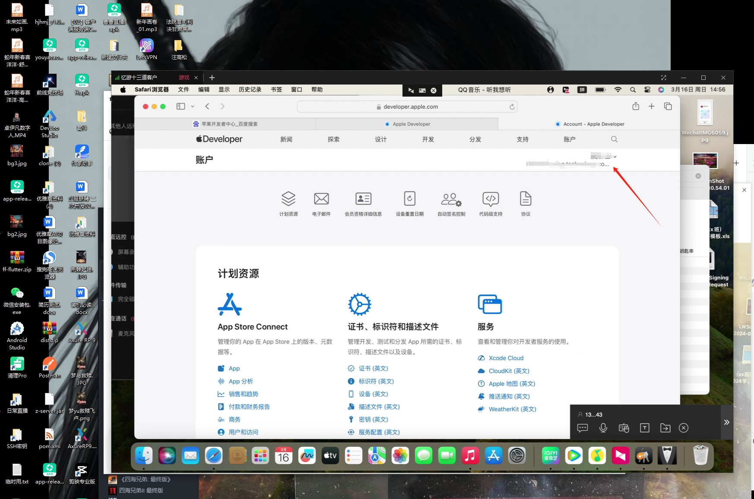Image resolution: width=754 pixels, height=499 pixels.
Task: Click the certificates gear icon above 证书、标识符和描述文件
Action: pyautogui.click(x=359, y=304)
